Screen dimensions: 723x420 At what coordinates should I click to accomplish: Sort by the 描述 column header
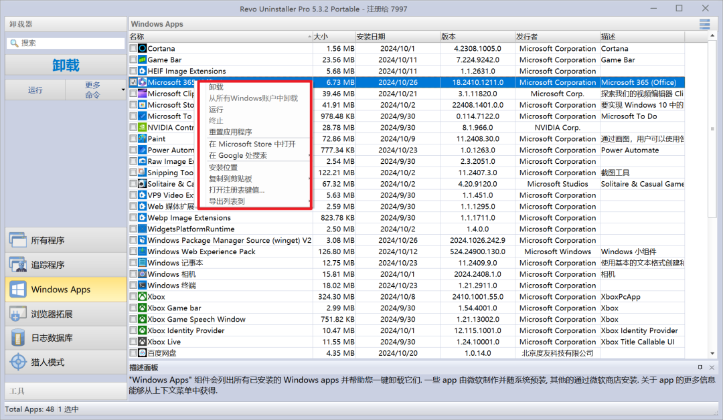pos(642,36)
